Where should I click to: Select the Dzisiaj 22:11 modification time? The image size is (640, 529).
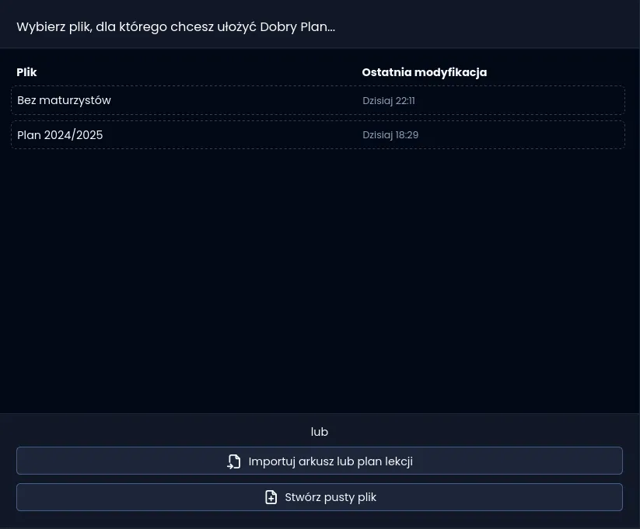pos(389,101)
